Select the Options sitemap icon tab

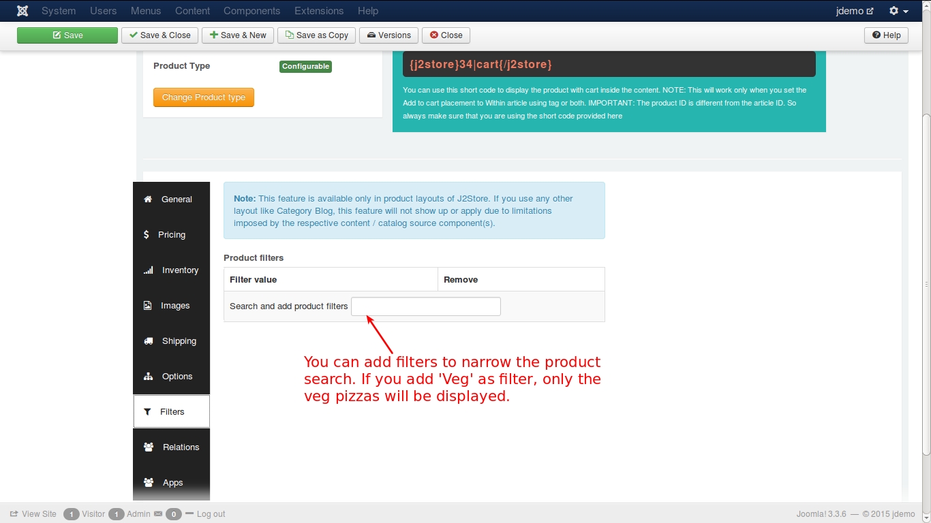point(148,377)
